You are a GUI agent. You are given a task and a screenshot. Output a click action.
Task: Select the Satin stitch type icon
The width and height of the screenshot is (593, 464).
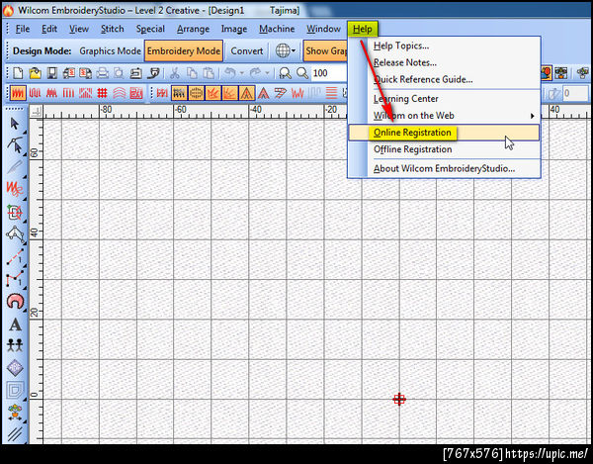(18, 93)
